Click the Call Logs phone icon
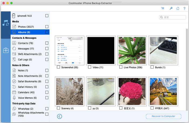This screenshot has height=123, width=189. point(14,60)
